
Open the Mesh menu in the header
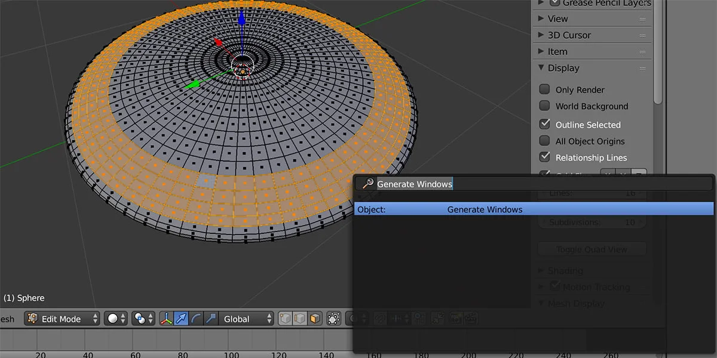8,318
